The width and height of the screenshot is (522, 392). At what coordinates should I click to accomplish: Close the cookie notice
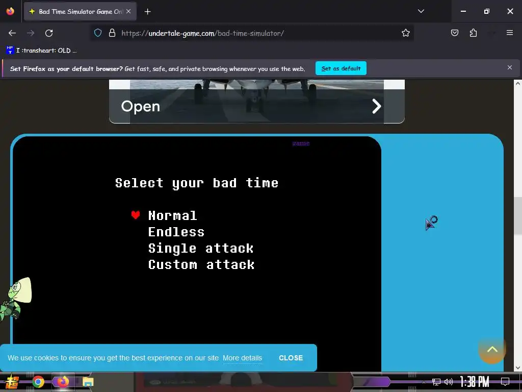click(x=291, y=358)
